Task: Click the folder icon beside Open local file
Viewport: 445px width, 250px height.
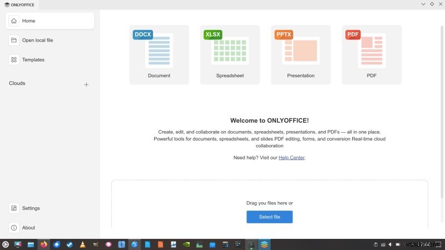Action: click(x=13, y=40)
